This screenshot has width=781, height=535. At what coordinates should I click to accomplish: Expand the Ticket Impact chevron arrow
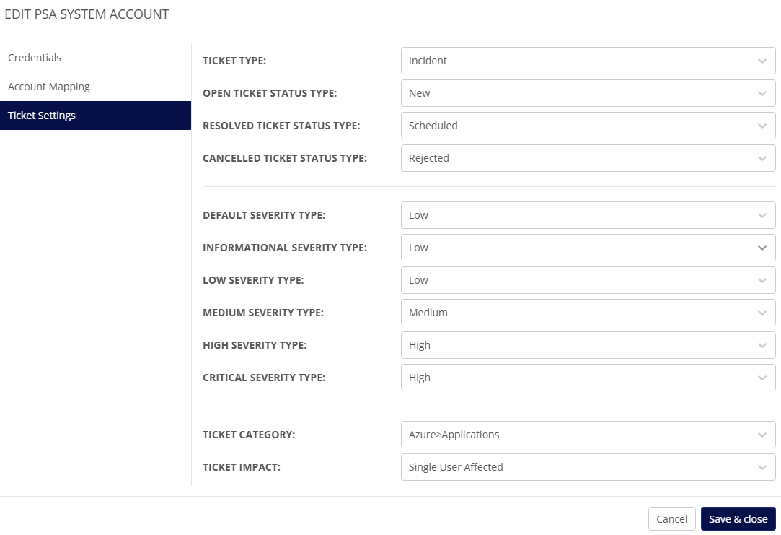(x=762, y=467)
